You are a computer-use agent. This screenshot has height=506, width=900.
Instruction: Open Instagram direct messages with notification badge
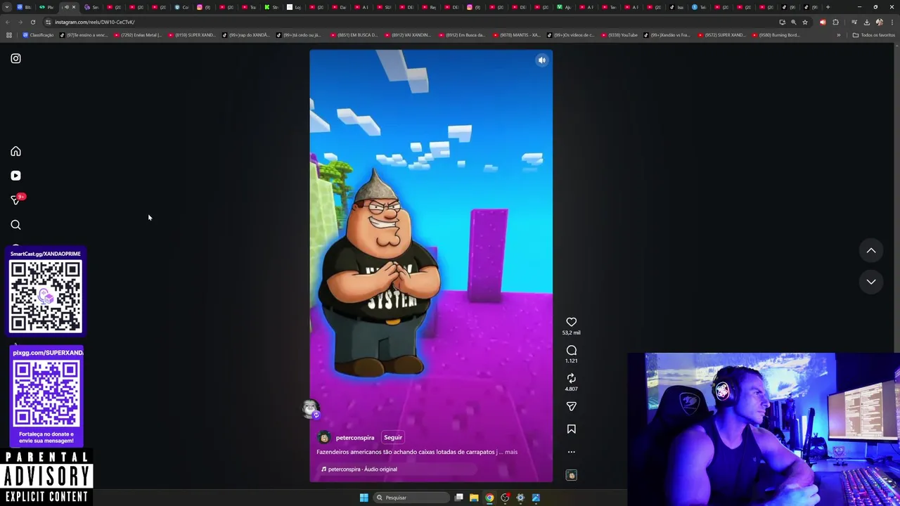coord(17,200)
